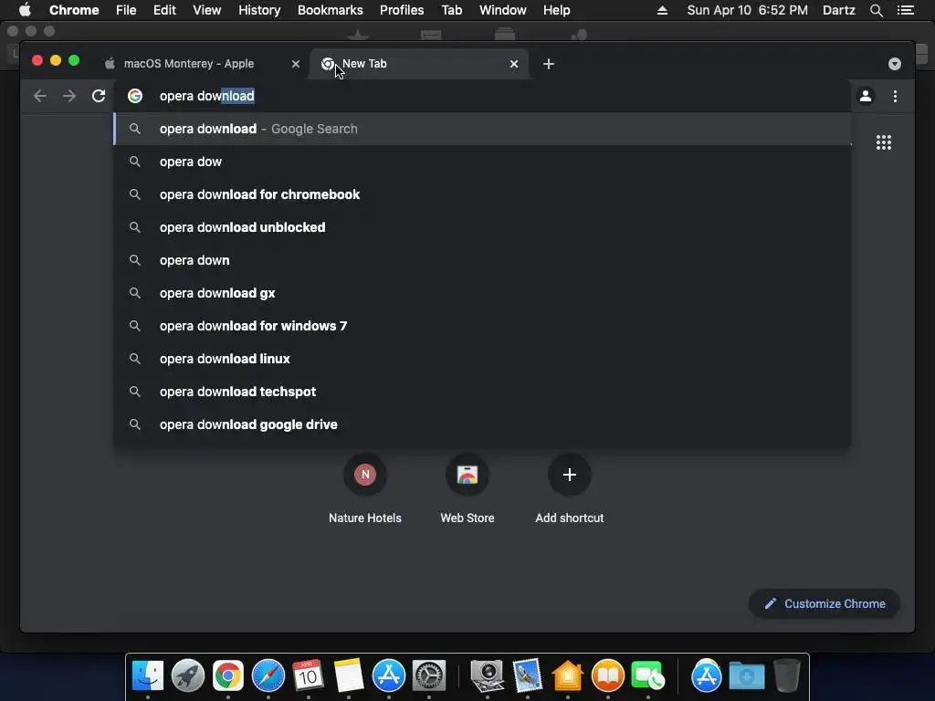The image size is (935, 701).
Task: Choose 'opera download - Google Search' suggestion
Action: tap(482, 129)
